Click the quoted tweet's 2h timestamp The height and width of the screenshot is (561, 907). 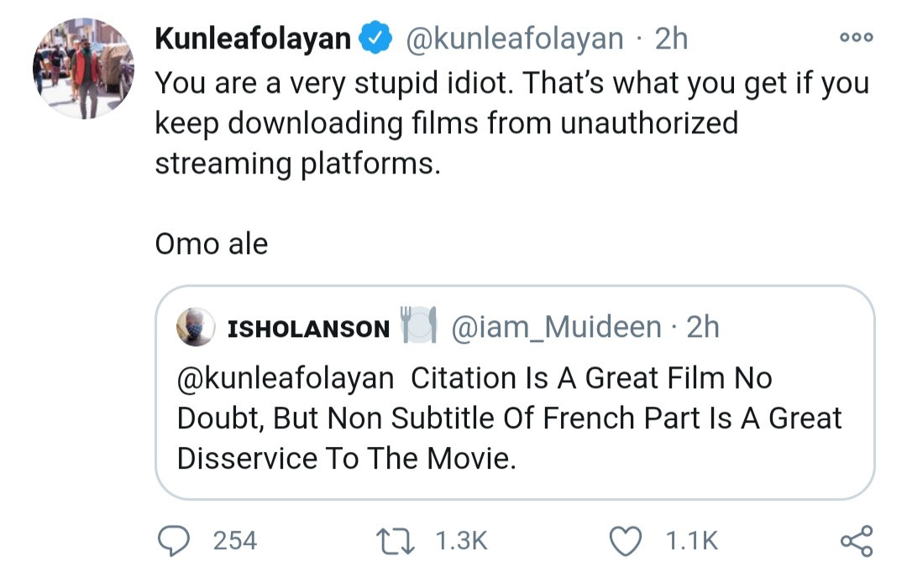pos(704,328)
